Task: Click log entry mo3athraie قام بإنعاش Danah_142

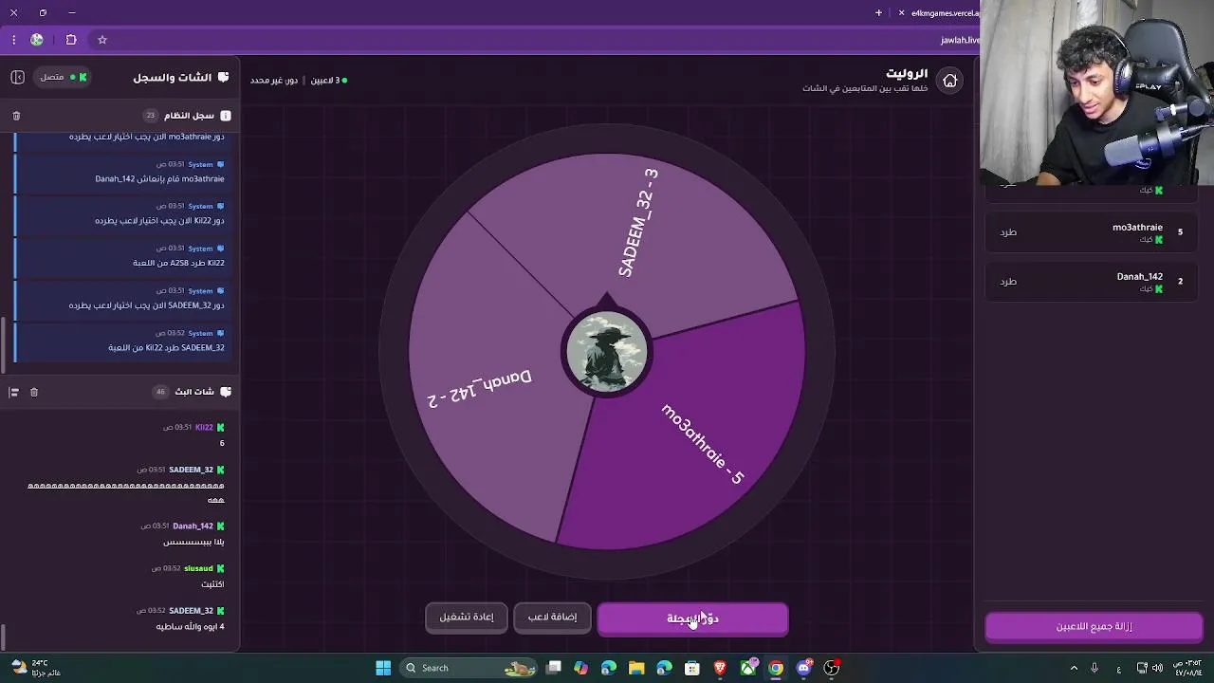Action: pyautogui.click(x=120, y=172)
